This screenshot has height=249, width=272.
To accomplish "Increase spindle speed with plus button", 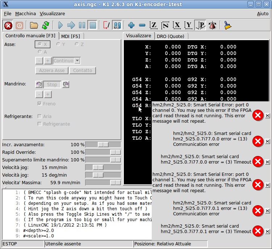I will click(x=48, y=94).
